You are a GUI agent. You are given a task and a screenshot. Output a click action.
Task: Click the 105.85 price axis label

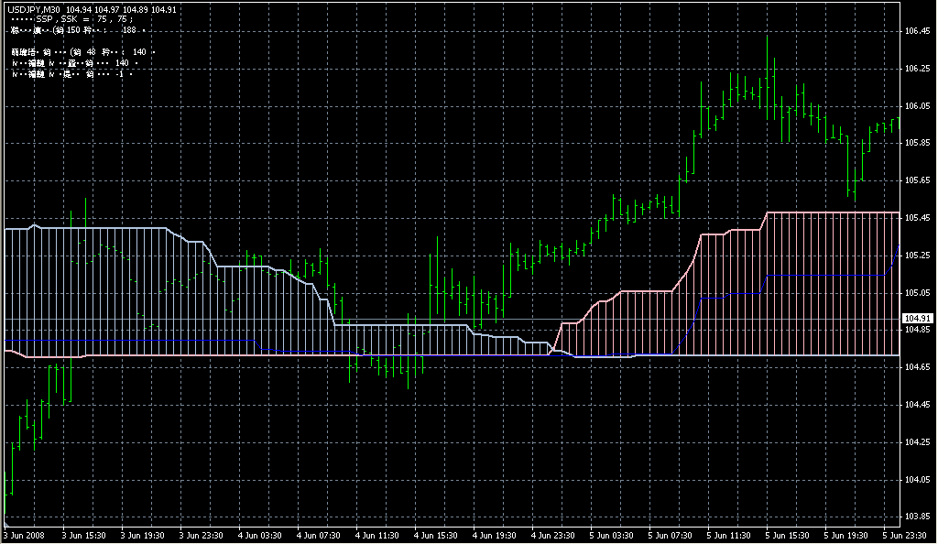pos(917,143)
